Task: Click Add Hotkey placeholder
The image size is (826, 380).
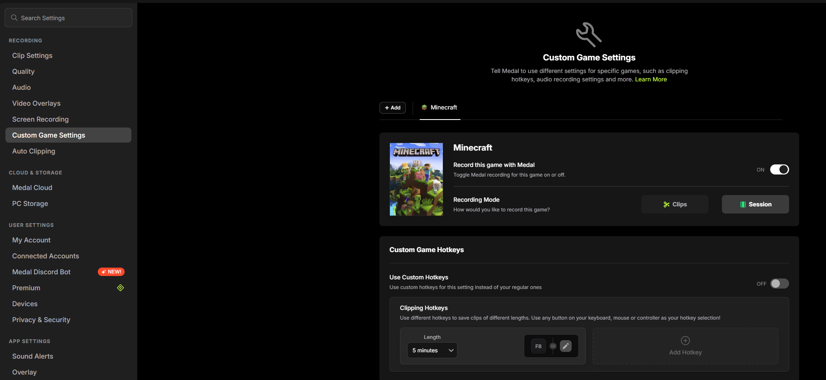Action: coord(685,346)
